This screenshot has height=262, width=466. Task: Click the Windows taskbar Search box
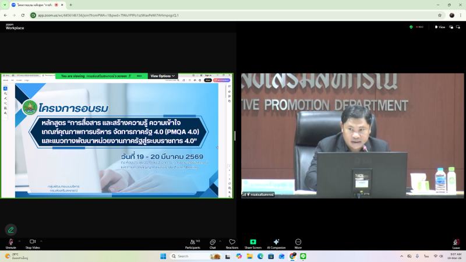coord(189,256)
